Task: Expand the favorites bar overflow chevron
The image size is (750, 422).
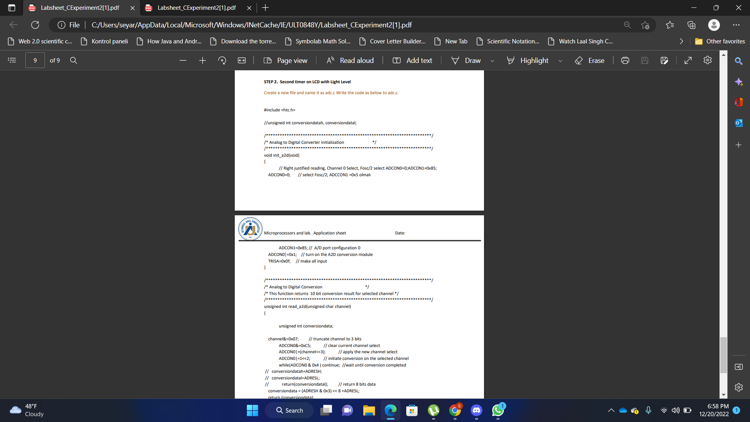Action: (x=681, y=41)
